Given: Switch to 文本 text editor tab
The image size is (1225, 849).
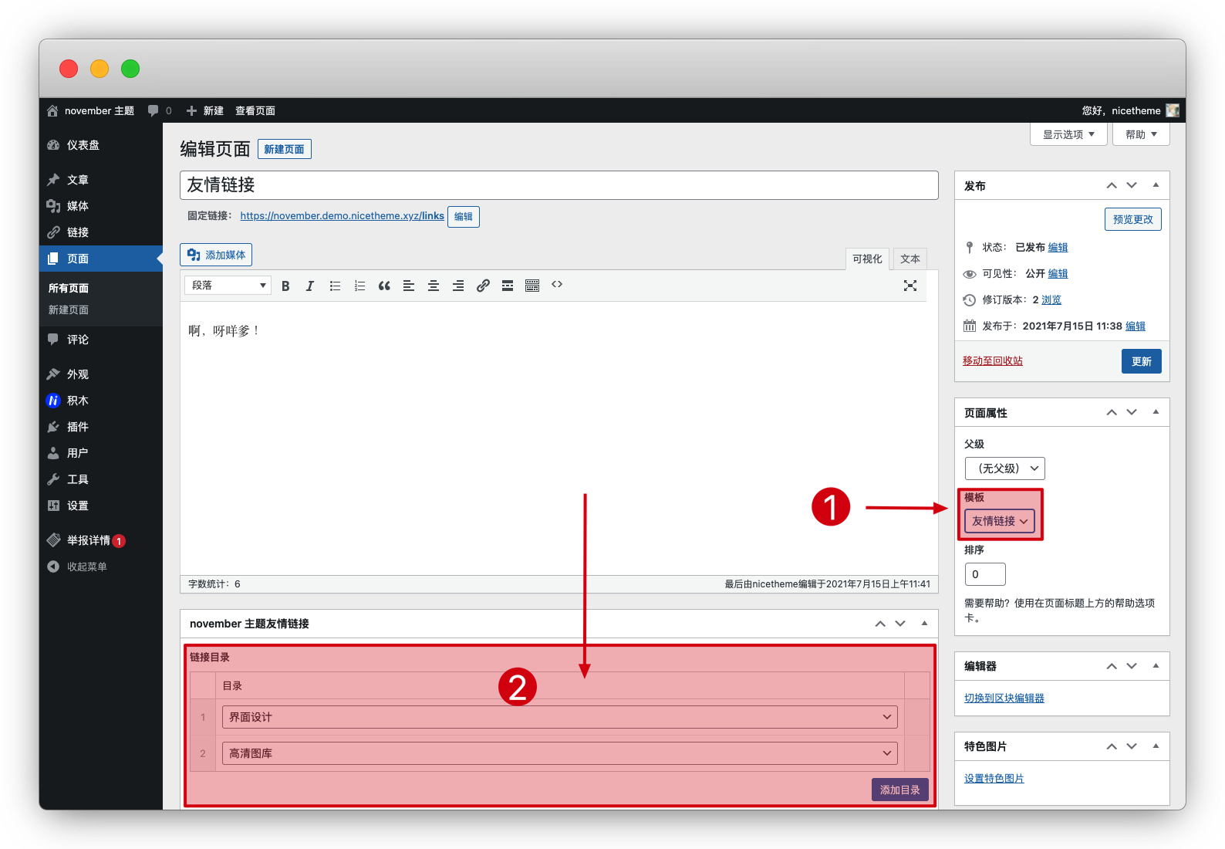Looking at the screenshot, I should click(910, 259).
